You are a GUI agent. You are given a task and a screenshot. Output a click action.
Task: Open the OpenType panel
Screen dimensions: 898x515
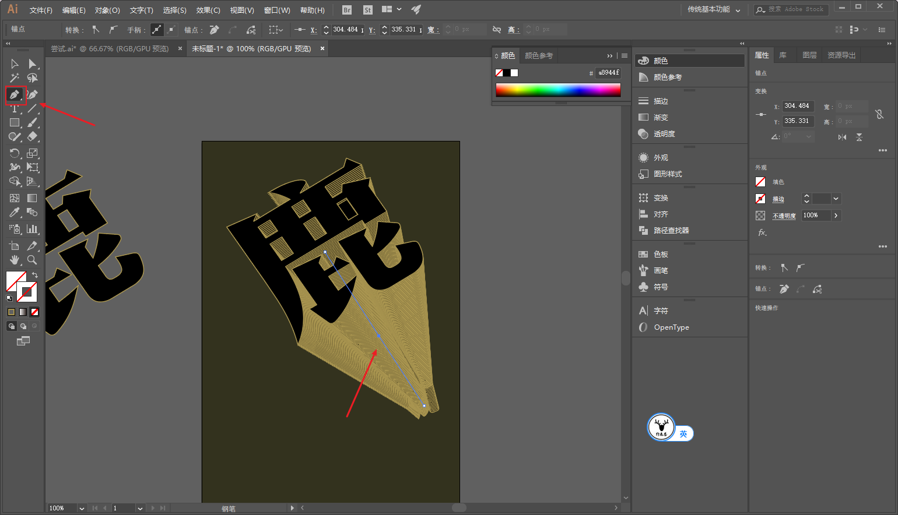671,327
